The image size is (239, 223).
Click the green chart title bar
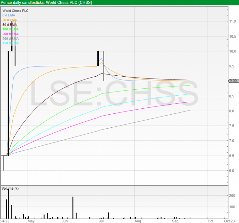coord(119,2)
